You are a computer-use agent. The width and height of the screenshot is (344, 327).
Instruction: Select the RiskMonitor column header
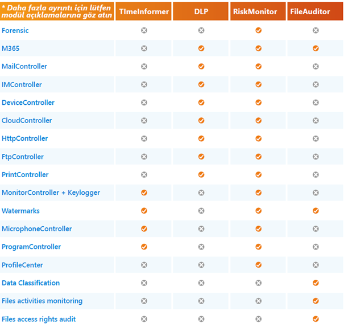(x=258, y=11)
